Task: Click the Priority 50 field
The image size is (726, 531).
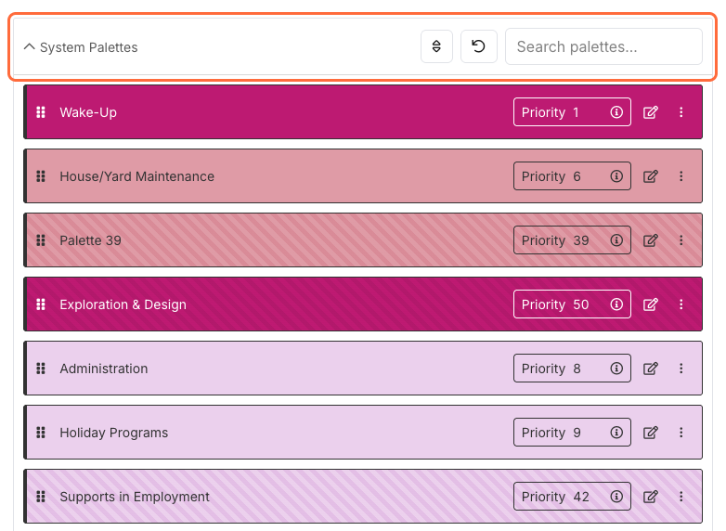Action: [572, 304]
